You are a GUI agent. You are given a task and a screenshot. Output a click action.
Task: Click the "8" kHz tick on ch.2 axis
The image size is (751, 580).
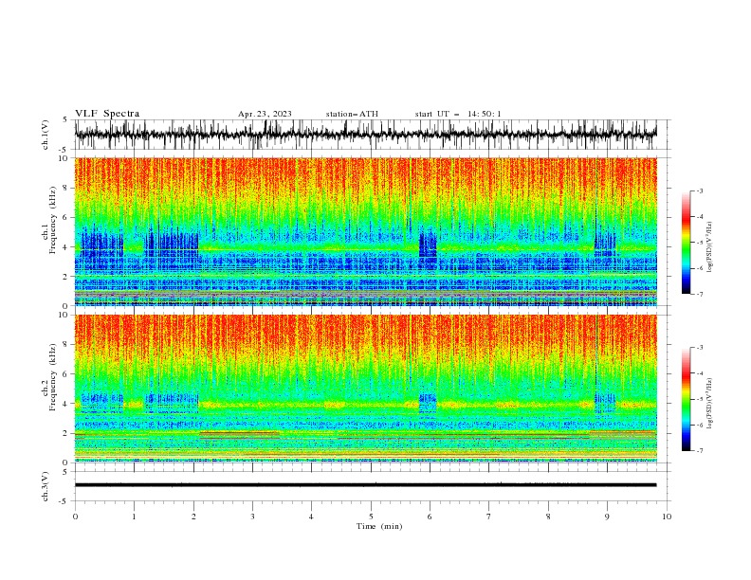[65, 345]
